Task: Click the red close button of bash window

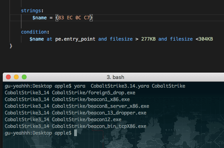Action: pyautogui.click(x=8, y=77)
